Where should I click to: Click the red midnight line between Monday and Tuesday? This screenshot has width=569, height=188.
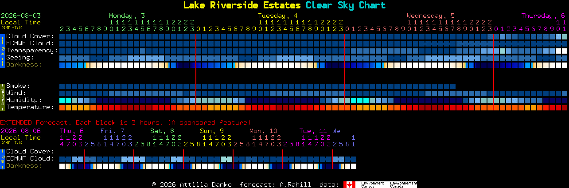(196, 72)
